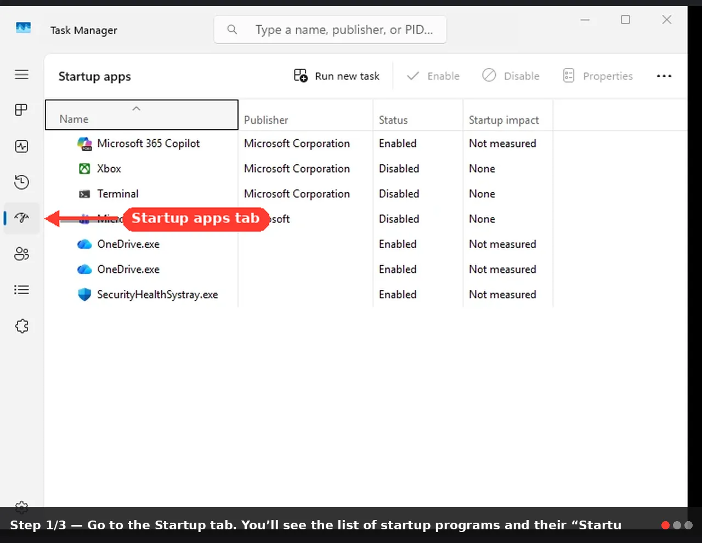
Task: Click the Startup apps page heading
Action: 95,77
